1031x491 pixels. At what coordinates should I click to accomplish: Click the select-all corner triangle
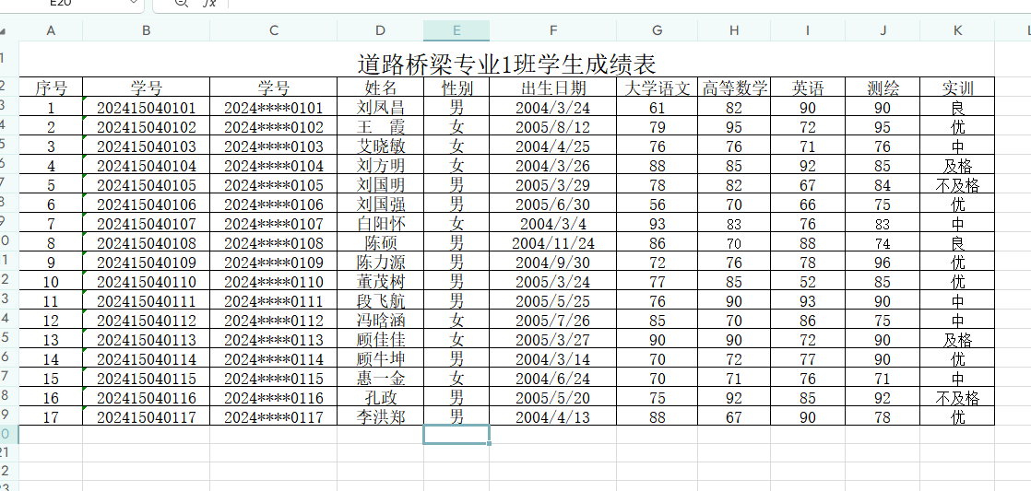tap(3, 30)
